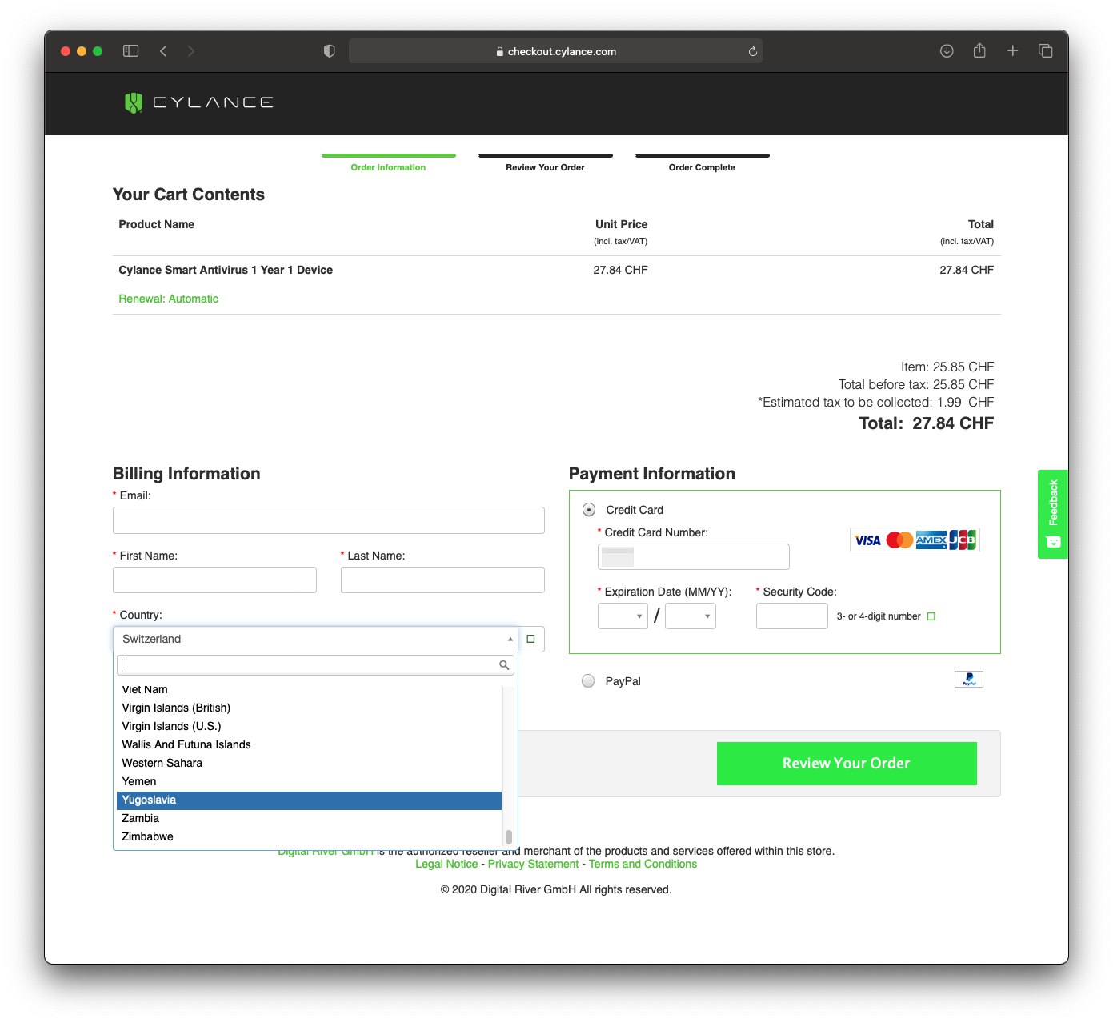Click the JCB card logo
1113x1023 pixels.
point(963,540)
